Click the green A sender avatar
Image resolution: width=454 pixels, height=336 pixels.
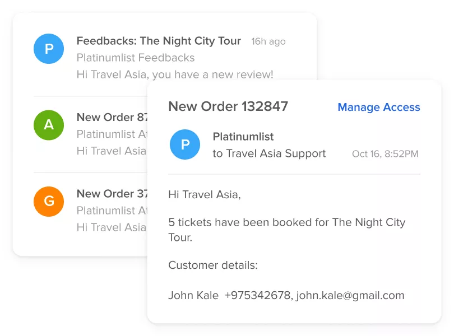click(x=49, y=124)
